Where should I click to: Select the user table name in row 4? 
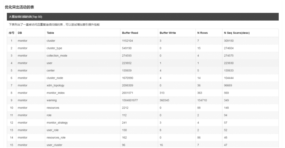[49, 63]
